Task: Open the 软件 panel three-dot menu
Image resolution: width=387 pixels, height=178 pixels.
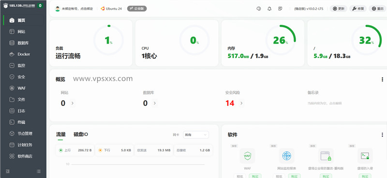Action: pos(382,134)
